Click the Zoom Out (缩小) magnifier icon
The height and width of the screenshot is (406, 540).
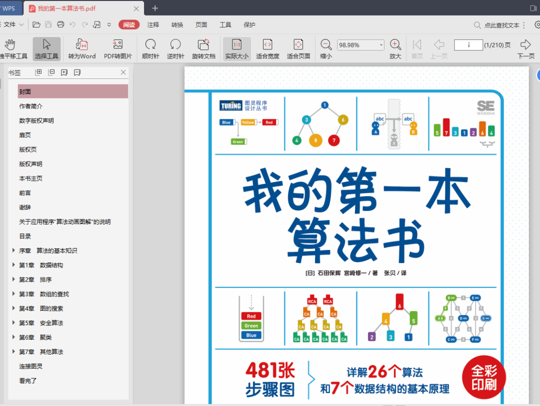[326, 44]
